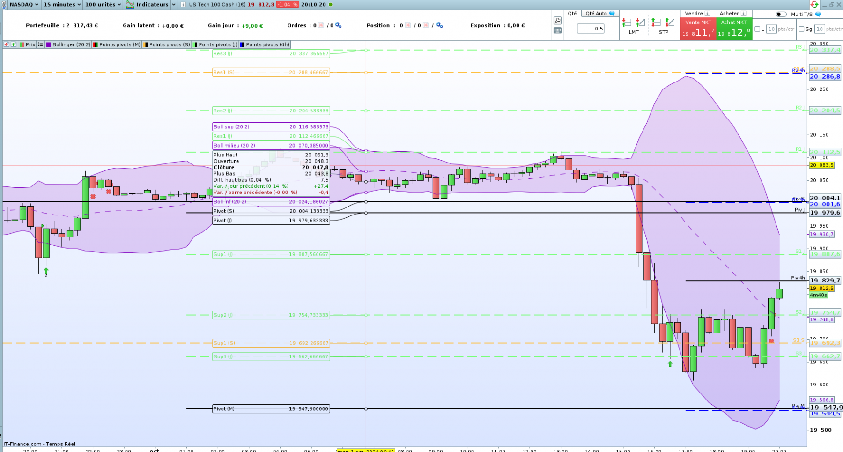Expand the 15 minutes timeframe dropdown
This screenshot has height=452, width=843.
click(x=62, y=5)
